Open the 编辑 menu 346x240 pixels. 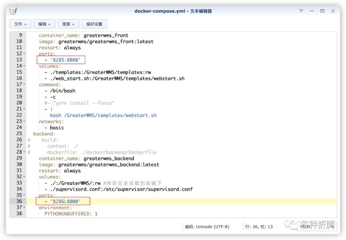[44, 24]
